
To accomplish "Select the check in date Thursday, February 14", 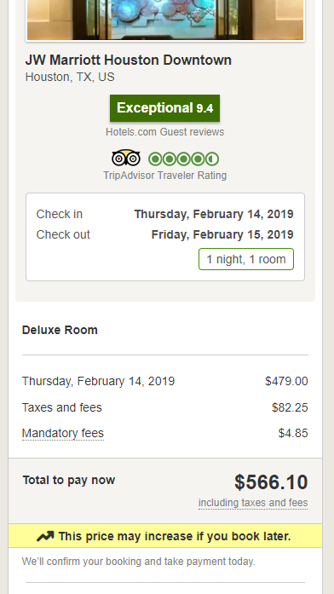I will tap(214, 214).
